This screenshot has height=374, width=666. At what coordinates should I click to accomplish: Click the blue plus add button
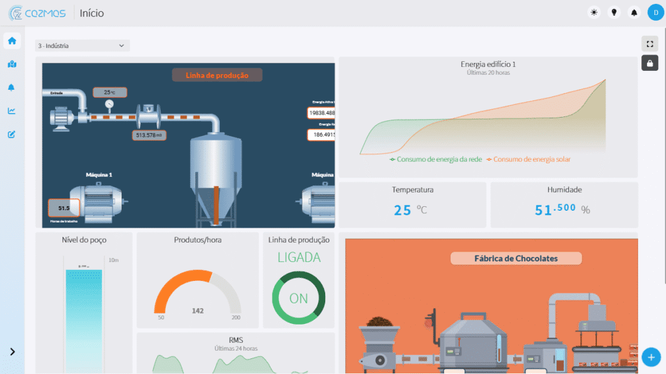pos(651,356)
